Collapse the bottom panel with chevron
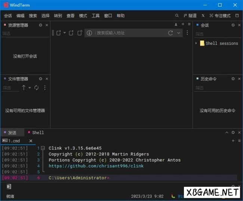 227,133
